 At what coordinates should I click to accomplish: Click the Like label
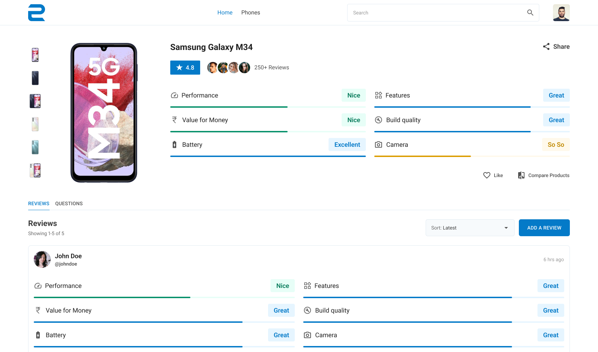click(x=498, y=175)
